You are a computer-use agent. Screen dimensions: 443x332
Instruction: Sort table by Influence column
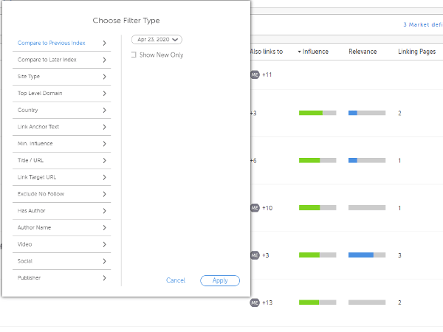(x=315, y=52)
